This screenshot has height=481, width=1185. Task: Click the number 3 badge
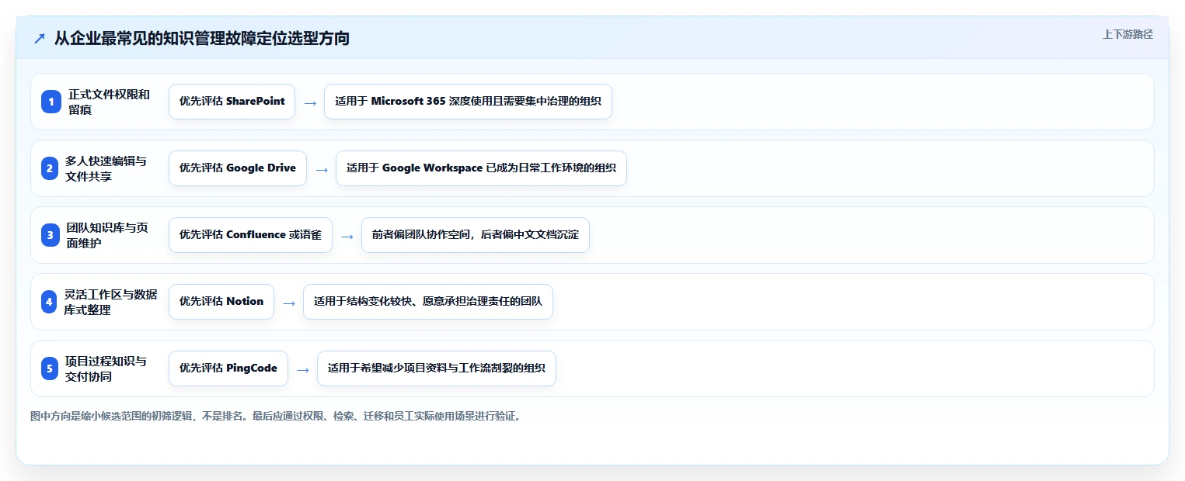point(51,235)
